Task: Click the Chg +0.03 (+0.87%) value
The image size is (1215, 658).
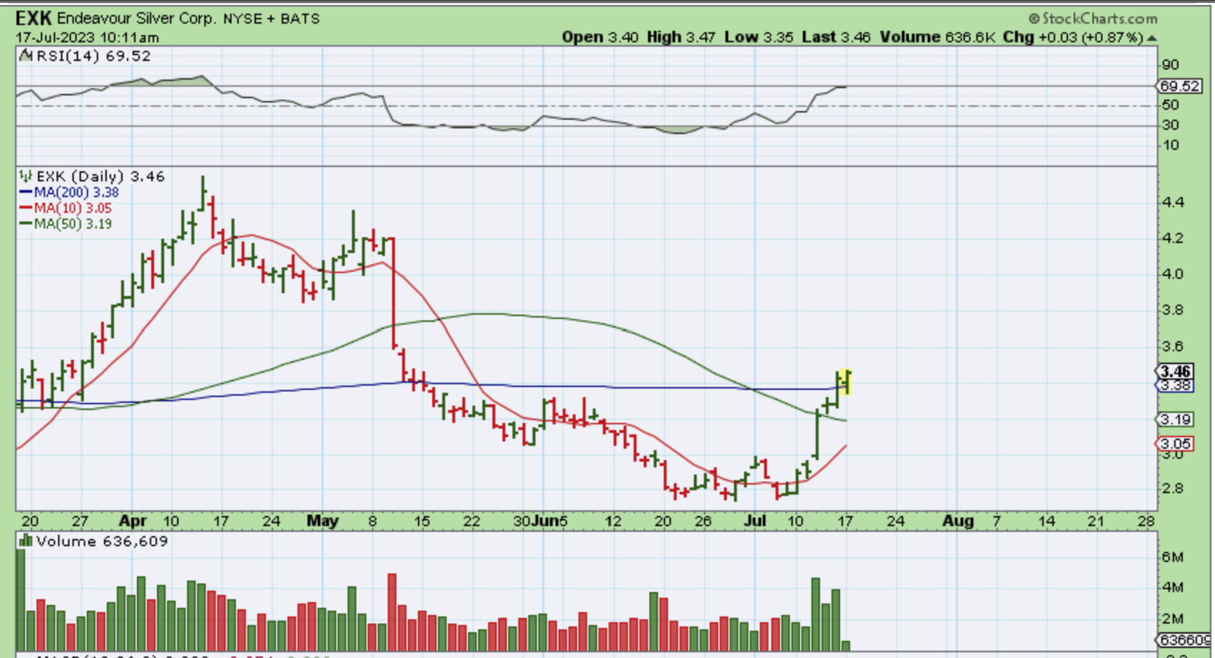Action: pos(1073,37)
